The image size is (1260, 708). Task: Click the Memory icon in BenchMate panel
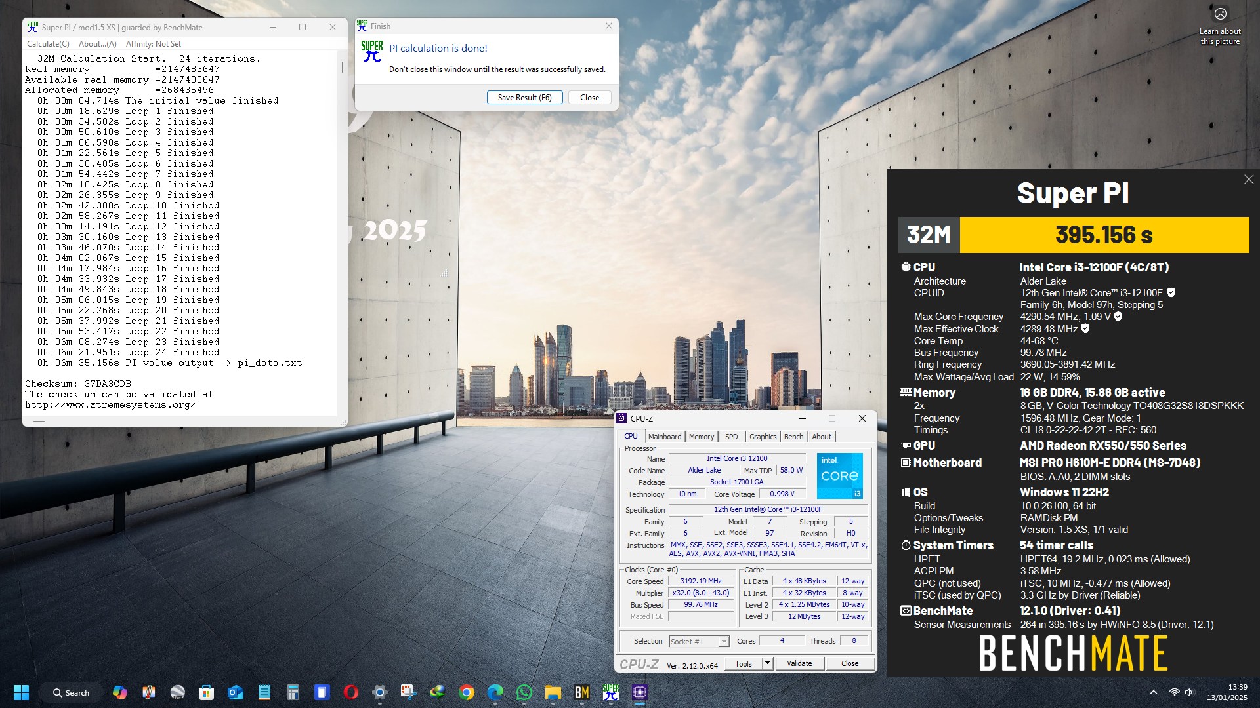906,392
